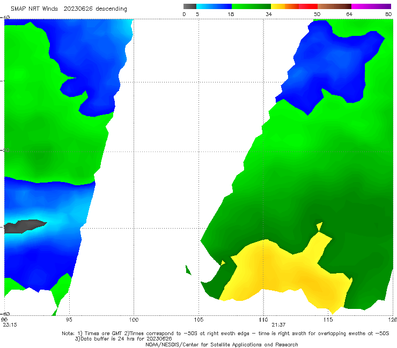Viewport: 397px width, 348px height.
Task: Click the NOAA/NESDIS credit line
Action: coord(222,345)
